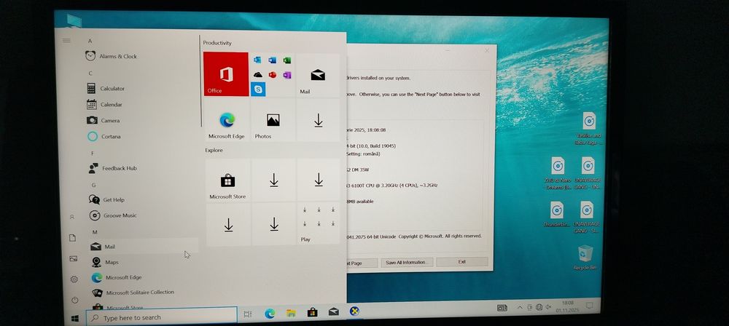This screenshot has width=729, height=326.
Task: Click the letter G header in app list
Action: [93, 185]
